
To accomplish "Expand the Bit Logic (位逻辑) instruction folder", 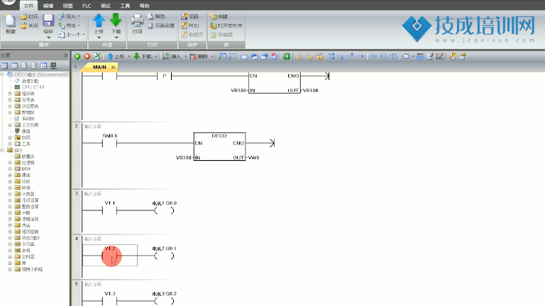I will (10, 163).
